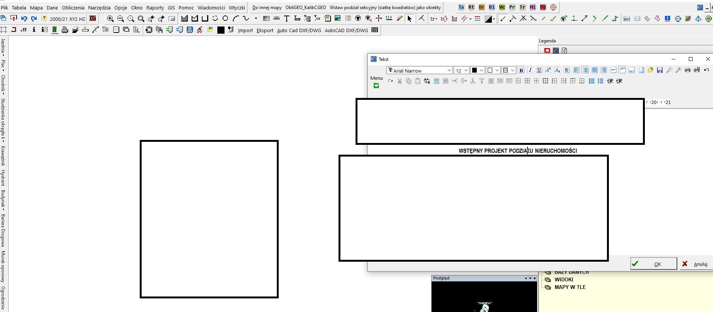Click the table grid icon after AutoCAD DXF/DWG
Screen dimensions: 713x312
[x=375, y=30]
